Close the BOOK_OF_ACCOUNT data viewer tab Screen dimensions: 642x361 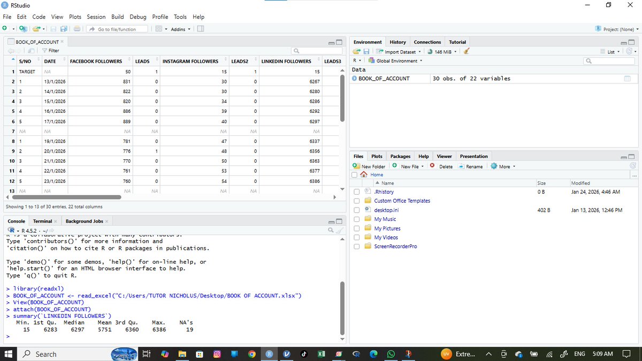point(62,42)
